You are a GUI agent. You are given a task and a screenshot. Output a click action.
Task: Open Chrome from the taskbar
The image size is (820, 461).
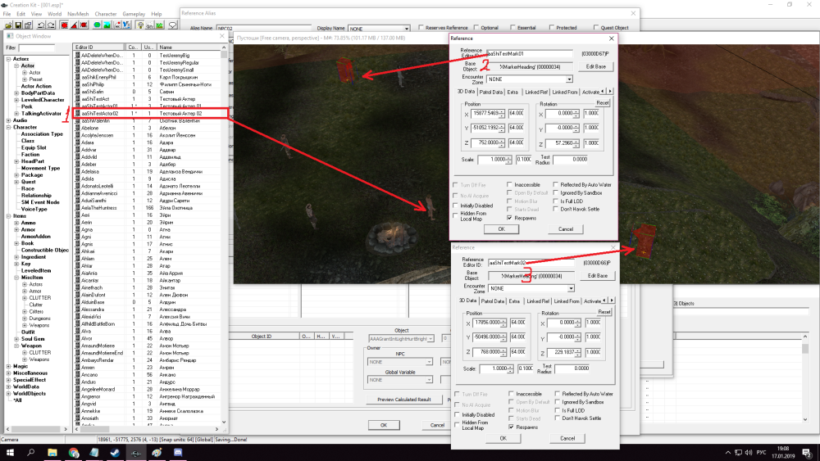74,453
